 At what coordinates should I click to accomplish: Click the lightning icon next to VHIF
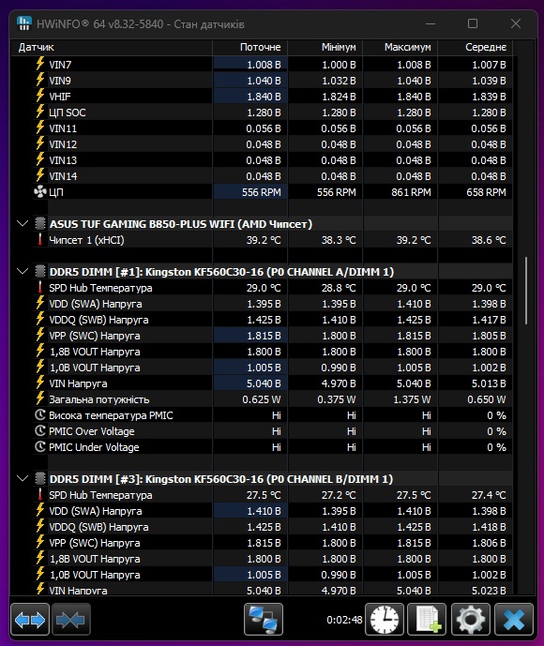[x=40, y=96]
